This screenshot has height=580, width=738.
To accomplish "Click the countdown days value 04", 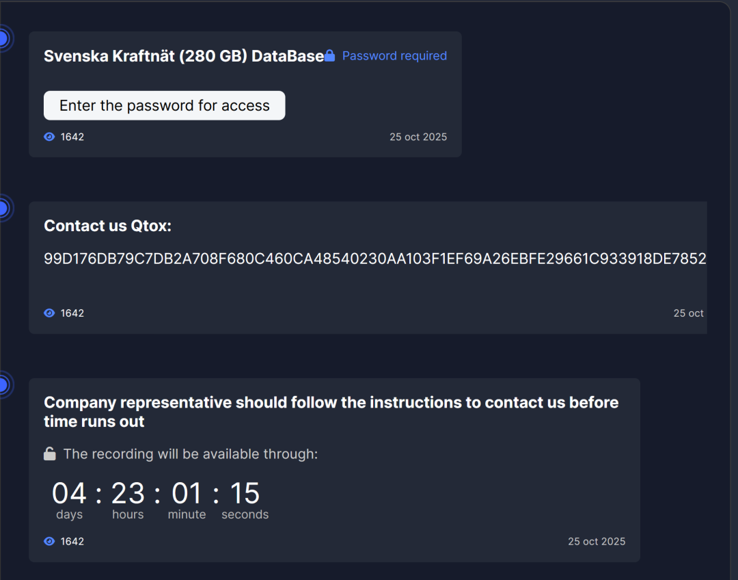I will click(69, 494).
